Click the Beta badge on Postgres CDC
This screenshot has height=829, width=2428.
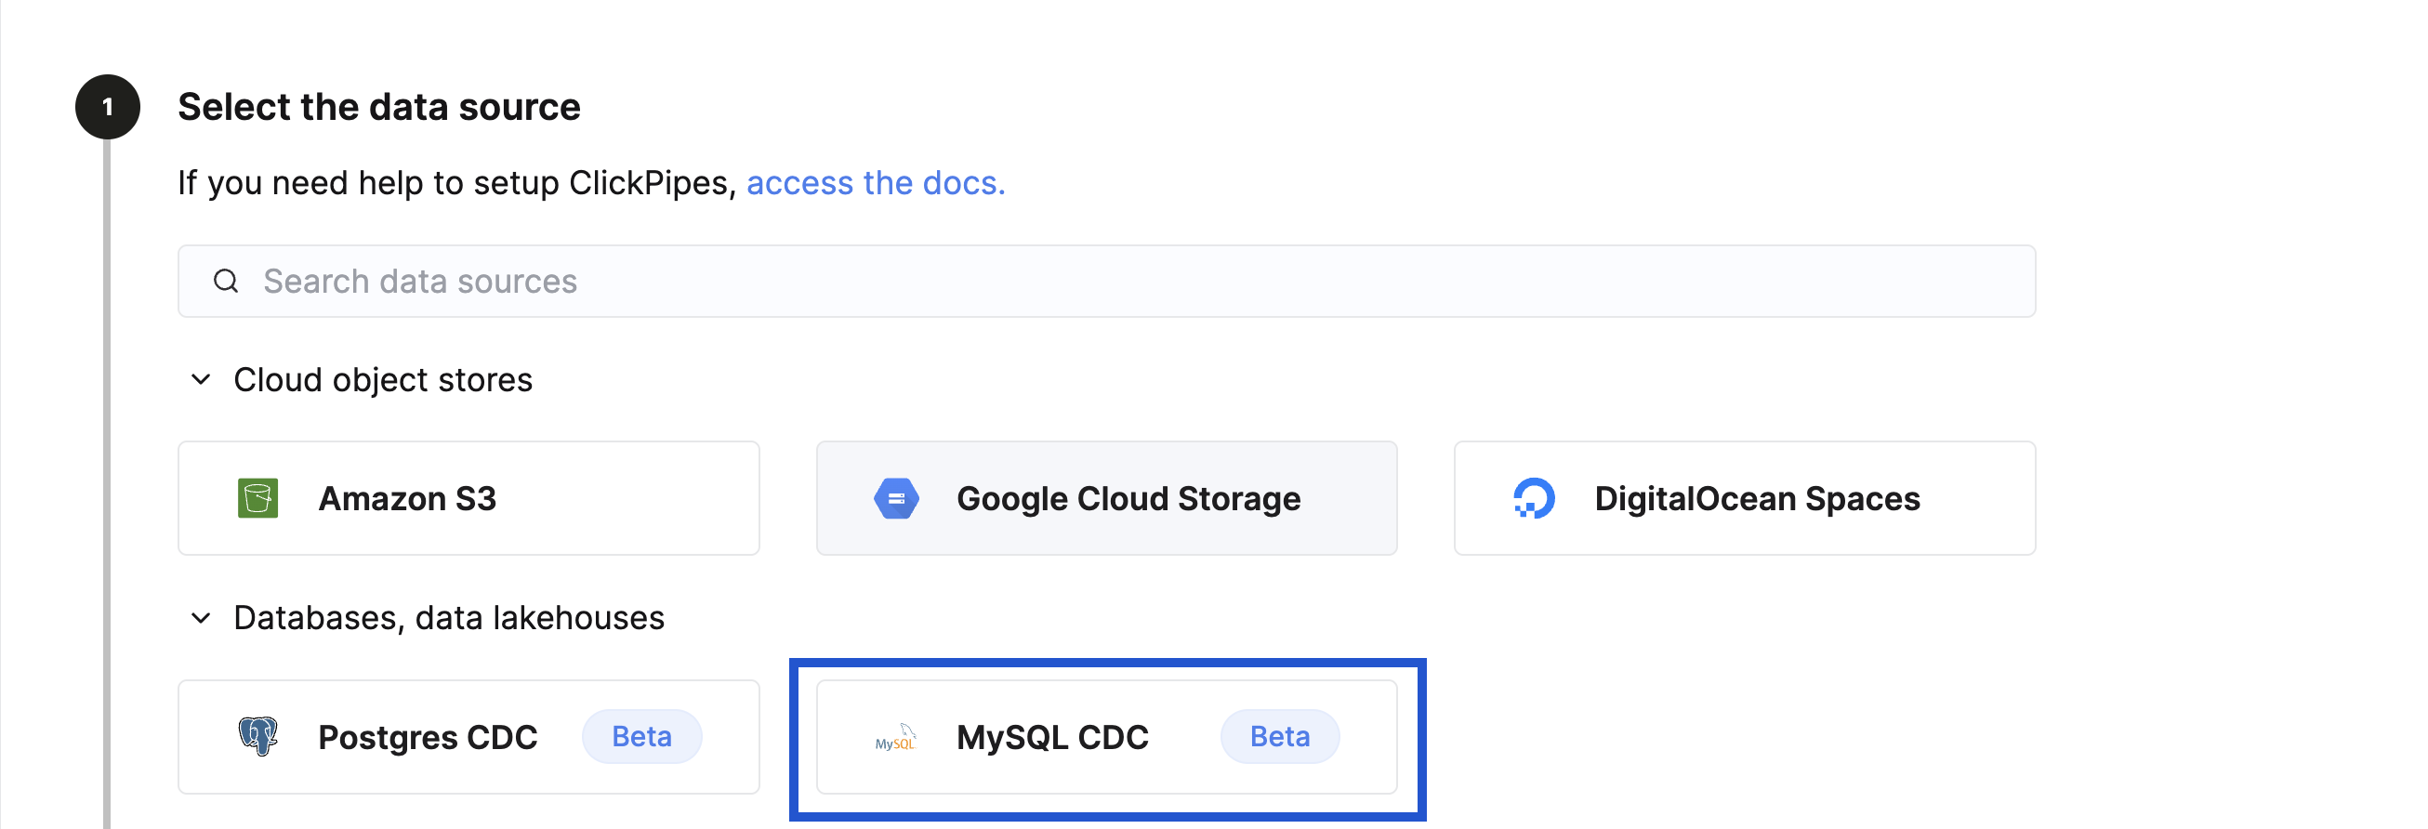coord(642,737)
